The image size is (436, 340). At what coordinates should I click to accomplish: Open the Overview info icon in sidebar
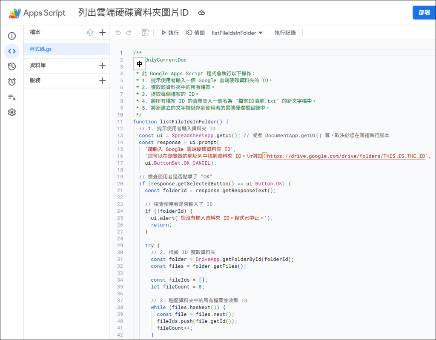11,36
